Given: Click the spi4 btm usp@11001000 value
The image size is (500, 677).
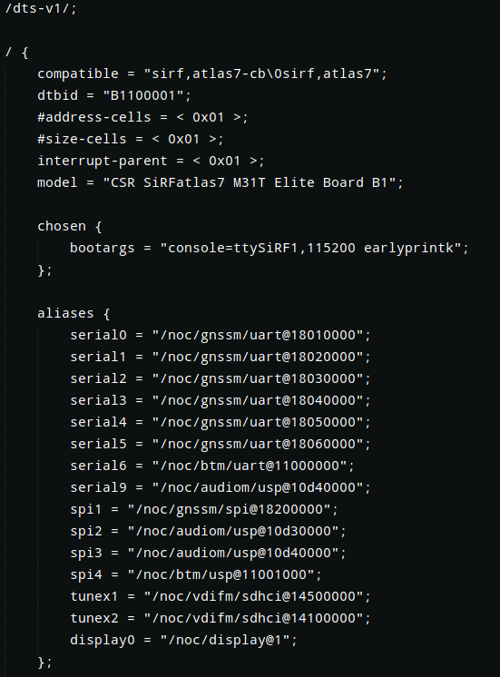Looking at the screenshot, I should (221, 574).
